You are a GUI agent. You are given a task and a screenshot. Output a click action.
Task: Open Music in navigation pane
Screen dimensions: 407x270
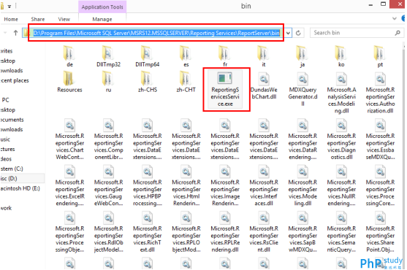(x=5, y=139)
